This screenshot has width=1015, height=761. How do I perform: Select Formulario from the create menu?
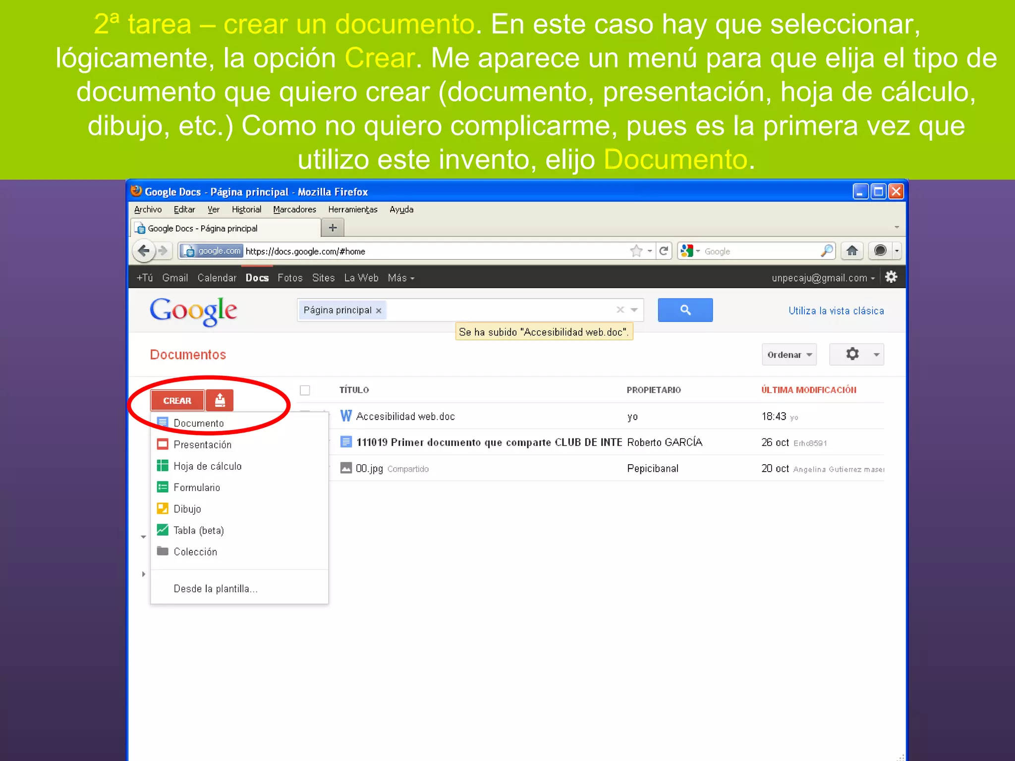[239, 487]
